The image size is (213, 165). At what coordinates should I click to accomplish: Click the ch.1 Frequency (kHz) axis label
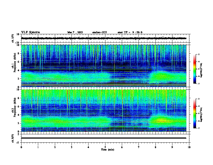click(14, 63)
